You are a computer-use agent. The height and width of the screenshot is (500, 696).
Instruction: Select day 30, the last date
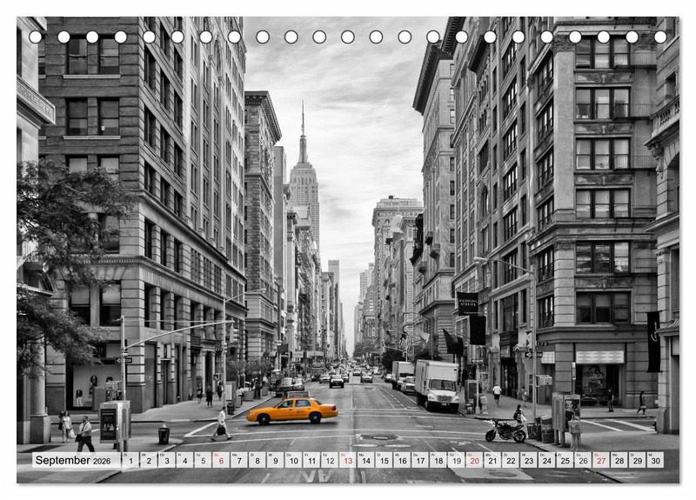pos(654,460)
